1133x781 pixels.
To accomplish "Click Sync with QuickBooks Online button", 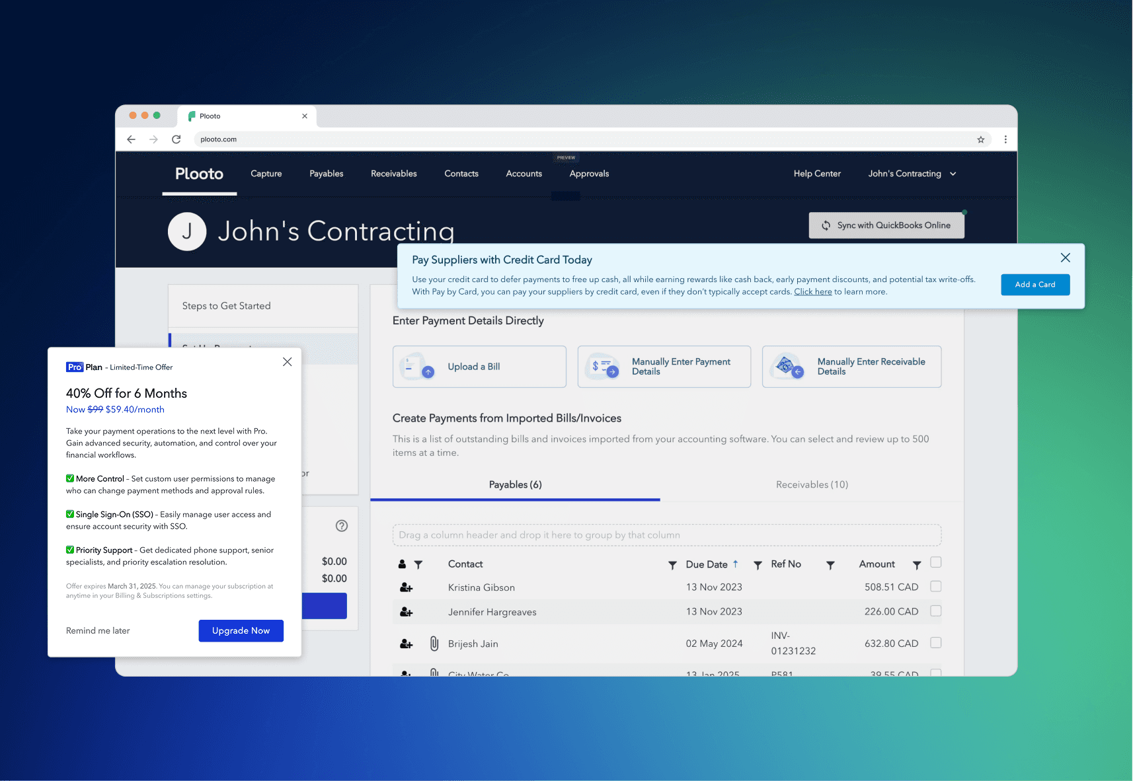I will pos(886,225).
